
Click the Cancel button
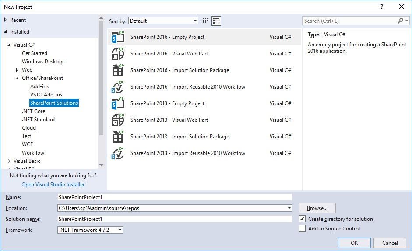(390, 243)
